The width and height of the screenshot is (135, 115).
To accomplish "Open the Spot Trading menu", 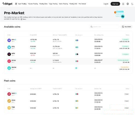I will [x=22, y=4].
